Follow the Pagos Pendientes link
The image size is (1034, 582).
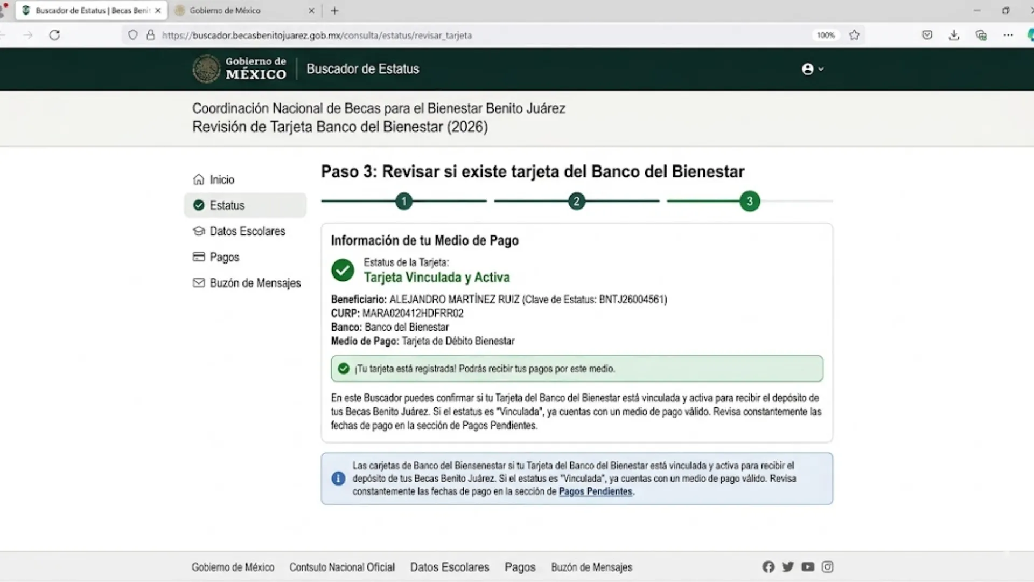(x=595, y=491)
